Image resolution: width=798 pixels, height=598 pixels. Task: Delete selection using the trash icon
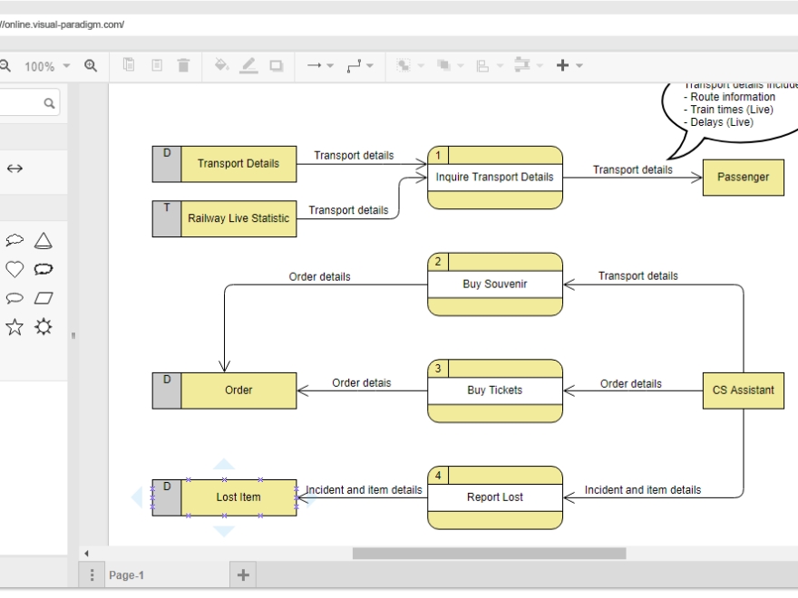184,65
